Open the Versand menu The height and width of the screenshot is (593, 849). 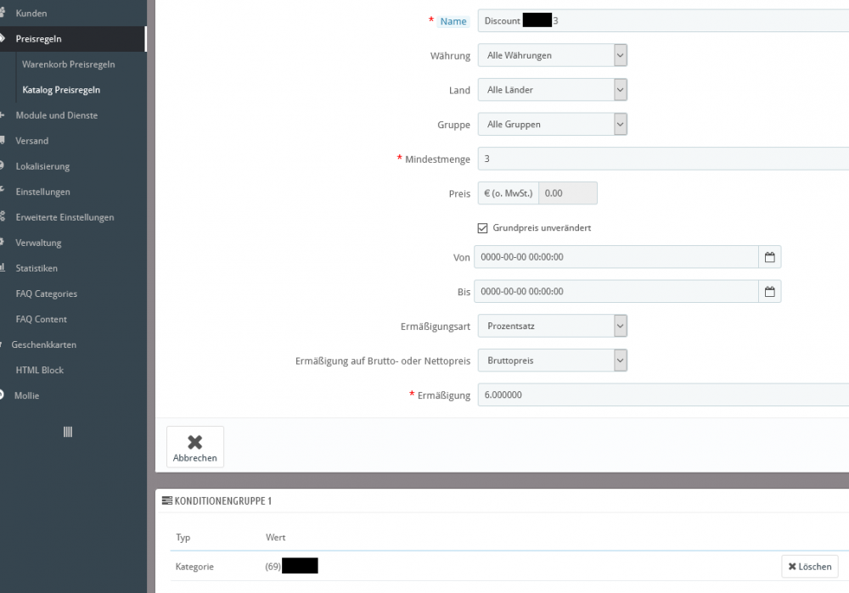(32, 141)
